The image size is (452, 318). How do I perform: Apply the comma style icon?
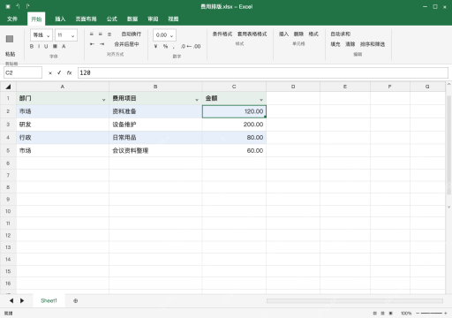click(174, 47)
